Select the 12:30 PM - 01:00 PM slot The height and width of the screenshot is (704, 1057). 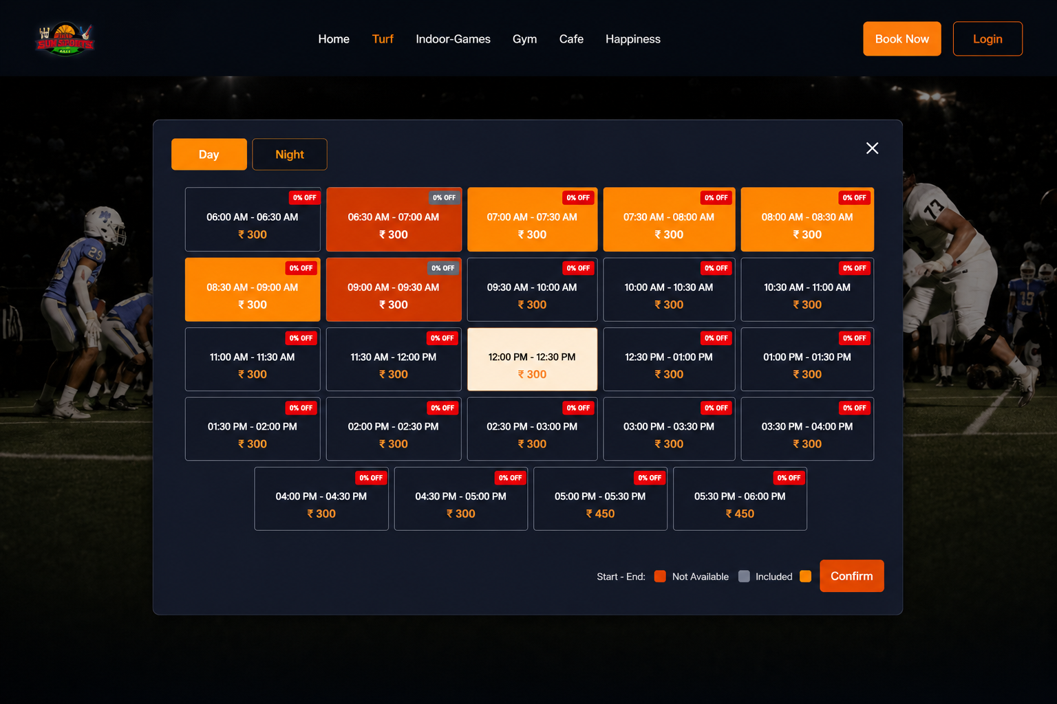pos(669,360)
